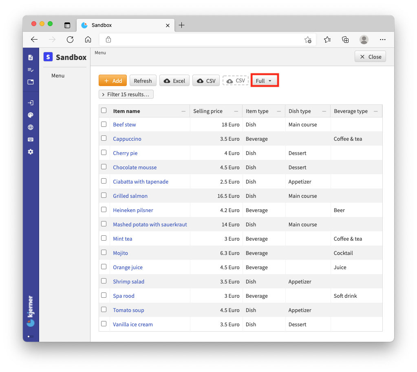Expand the Filter 15 results panel
This screenshot has height=372, width=417.
click(x=126, y=95)
